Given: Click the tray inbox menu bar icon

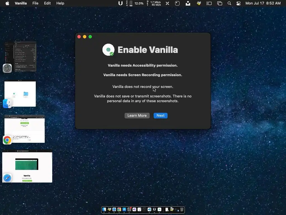Looking at the screenshot, I should tap(188, 3).
